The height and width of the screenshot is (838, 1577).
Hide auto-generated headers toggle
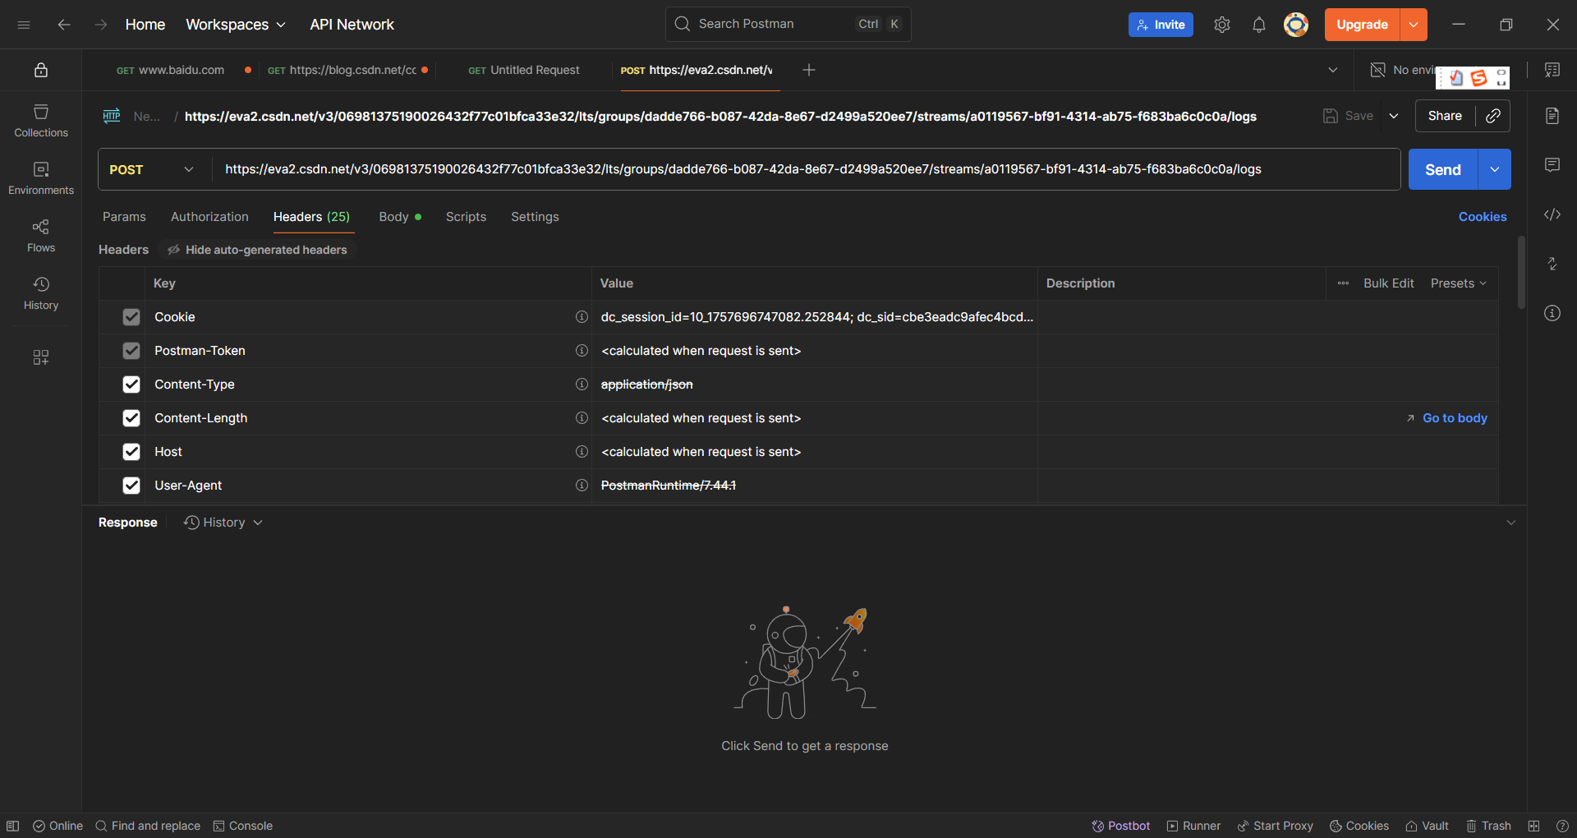click(257, 250)
